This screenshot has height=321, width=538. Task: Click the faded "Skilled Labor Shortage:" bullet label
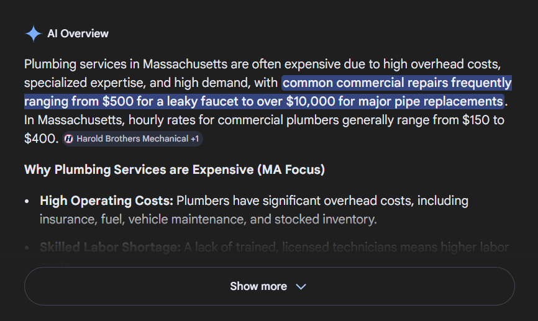click(110, 247)
